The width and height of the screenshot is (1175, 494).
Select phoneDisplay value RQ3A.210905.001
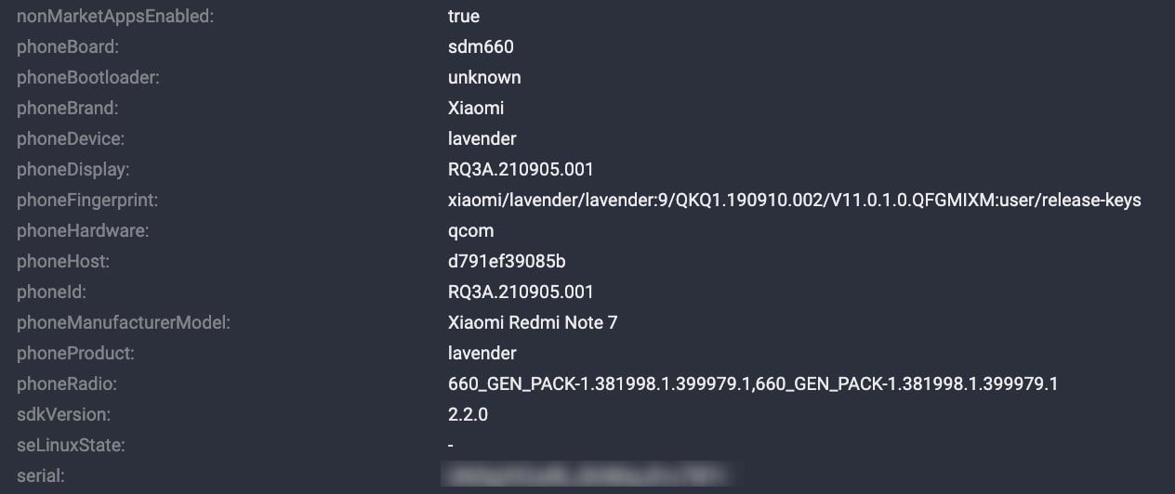[x=521, y=169]
